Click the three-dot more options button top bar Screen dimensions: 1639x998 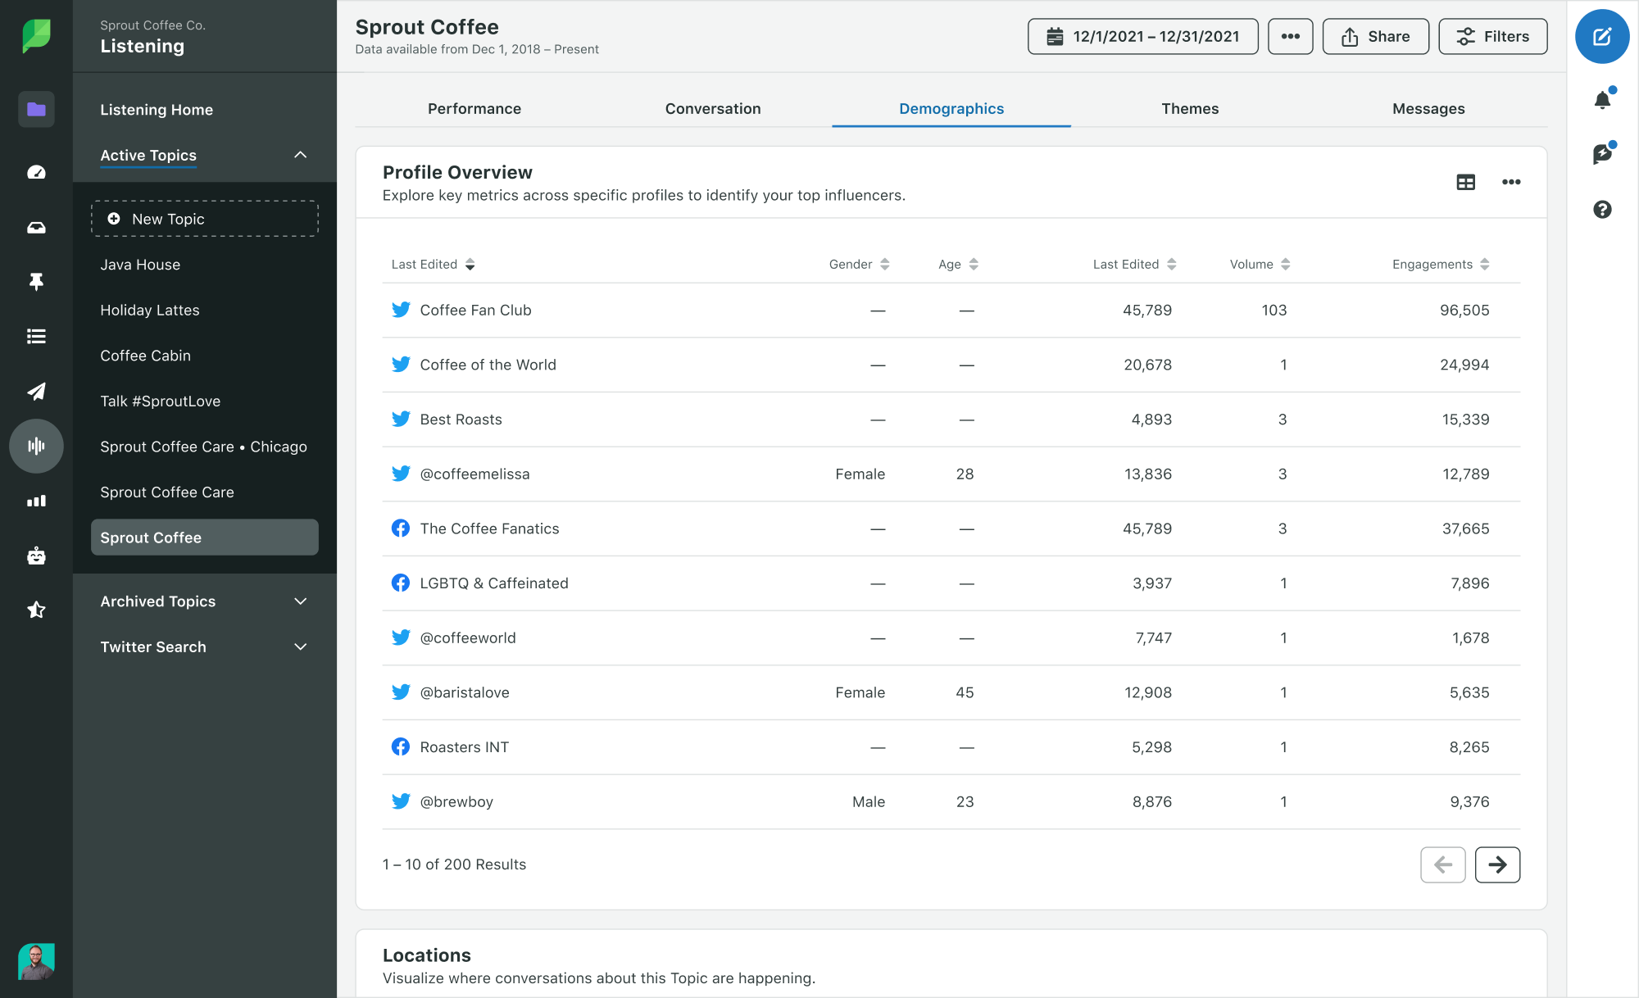pos(1289,35)
